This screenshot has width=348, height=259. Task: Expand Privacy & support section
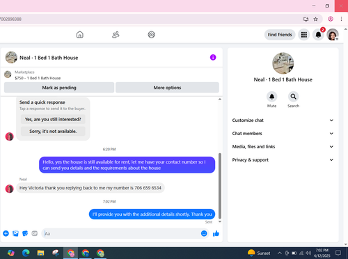[283, 160]
